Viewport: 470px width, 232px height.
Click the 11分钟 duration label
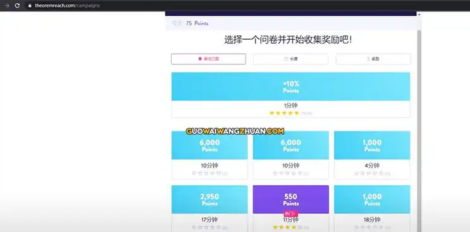(291, 220)
